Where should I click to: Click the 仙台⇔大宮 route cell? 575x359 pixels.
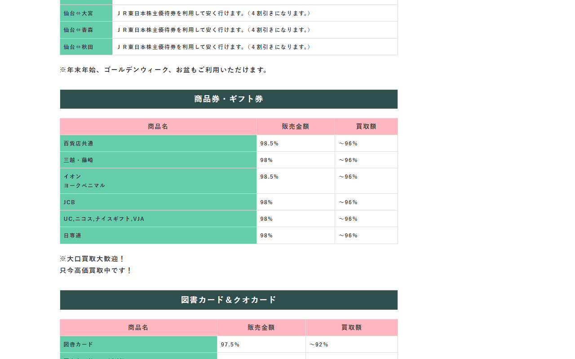86,13
